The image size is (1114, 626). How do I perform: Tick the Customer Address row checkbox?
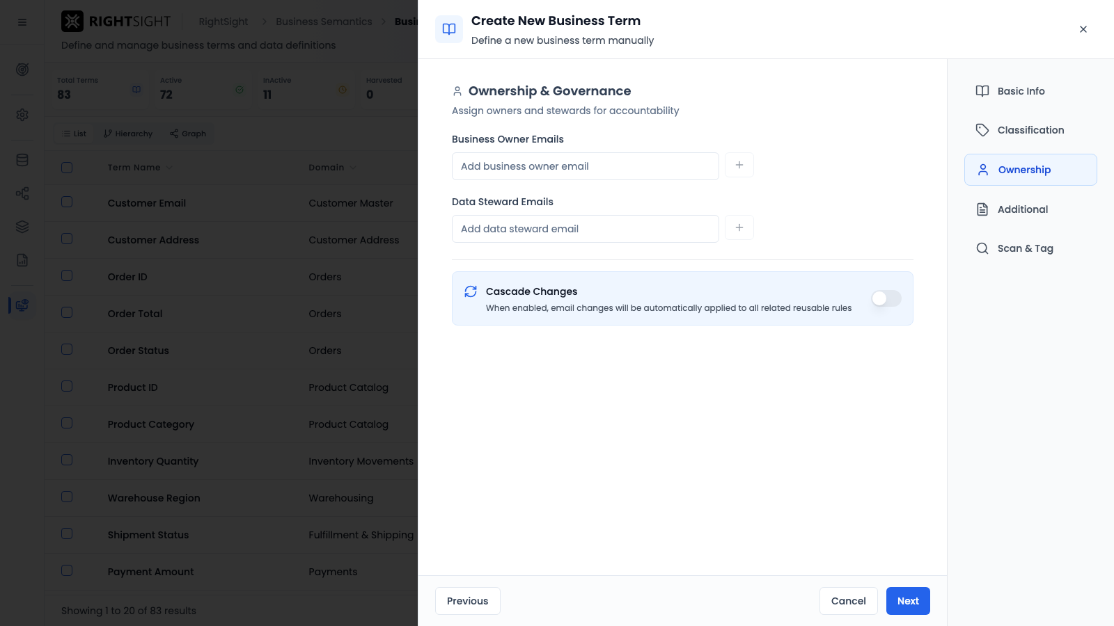pos(67,239)
